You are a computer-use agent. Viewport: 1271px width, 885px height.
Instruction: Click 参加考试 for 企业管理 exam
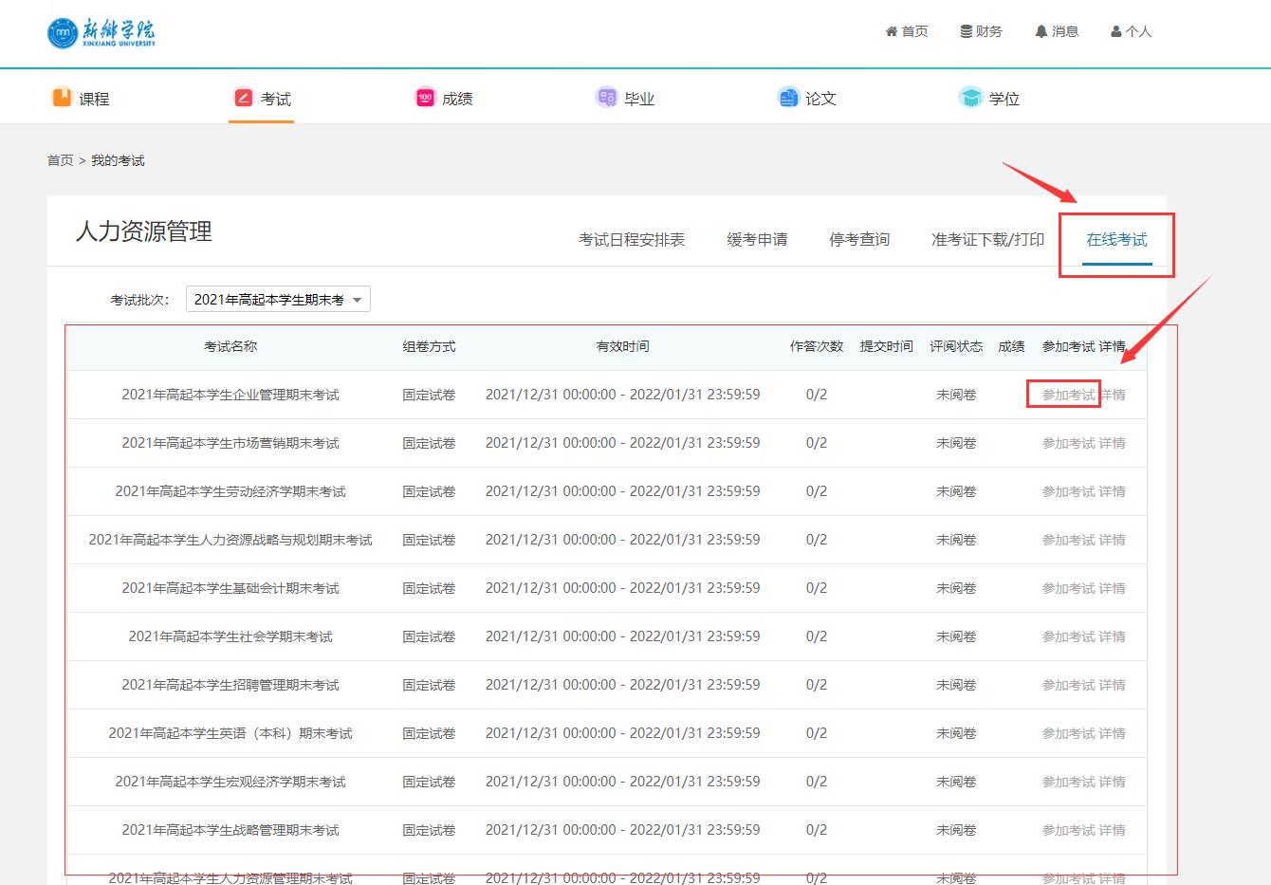pyautogui.click(x=1068, y=395)
